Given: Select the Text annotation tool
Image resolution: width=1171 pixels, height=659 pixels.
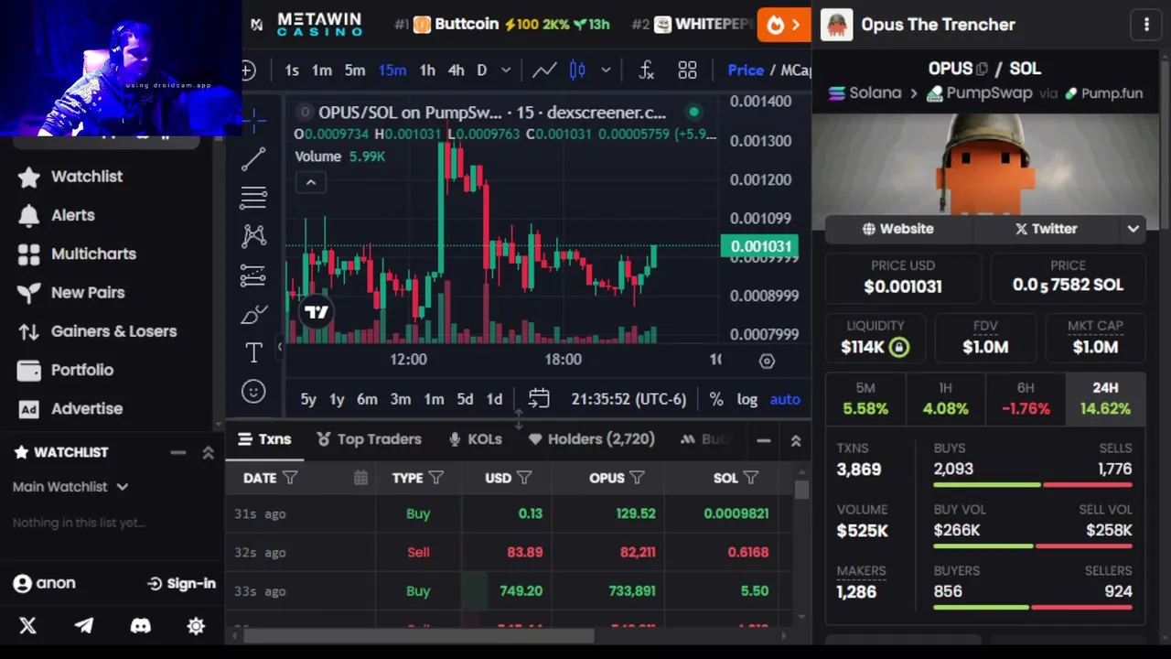Looking at the screenshot, I should tap(253, 352).
